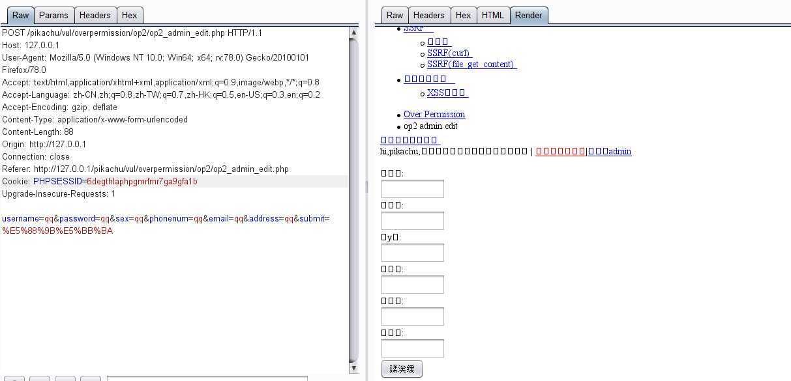Click the Content-Type header line

[x=95, y=119]
